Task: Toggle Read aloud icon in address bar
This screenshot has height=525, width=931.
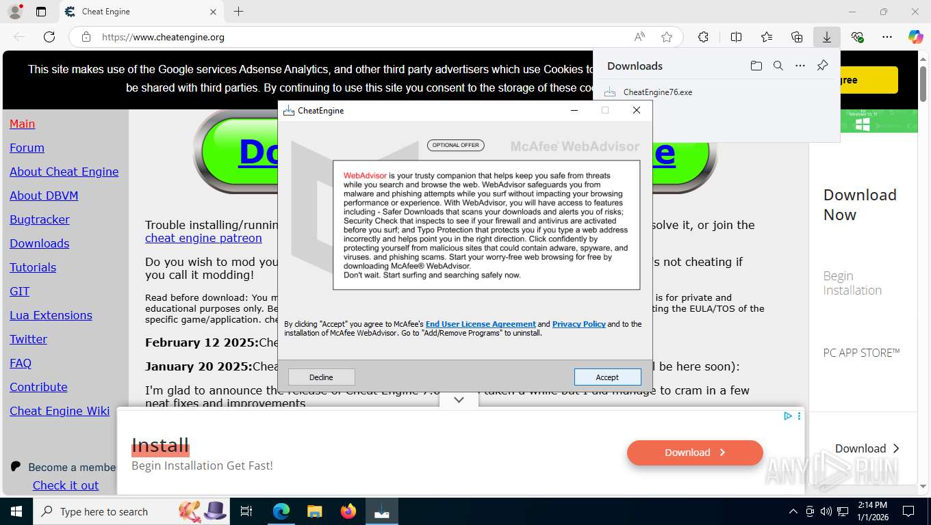Action: pos(639,37)
